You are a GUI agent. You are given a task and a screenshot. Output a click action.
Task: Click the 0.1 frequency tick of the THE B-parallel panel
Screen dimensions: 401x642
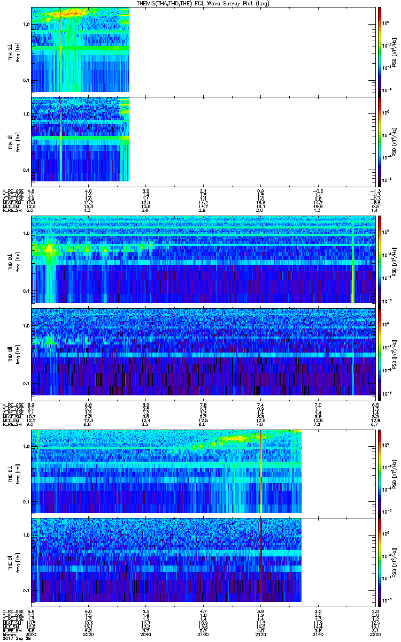tap(26, 590)
